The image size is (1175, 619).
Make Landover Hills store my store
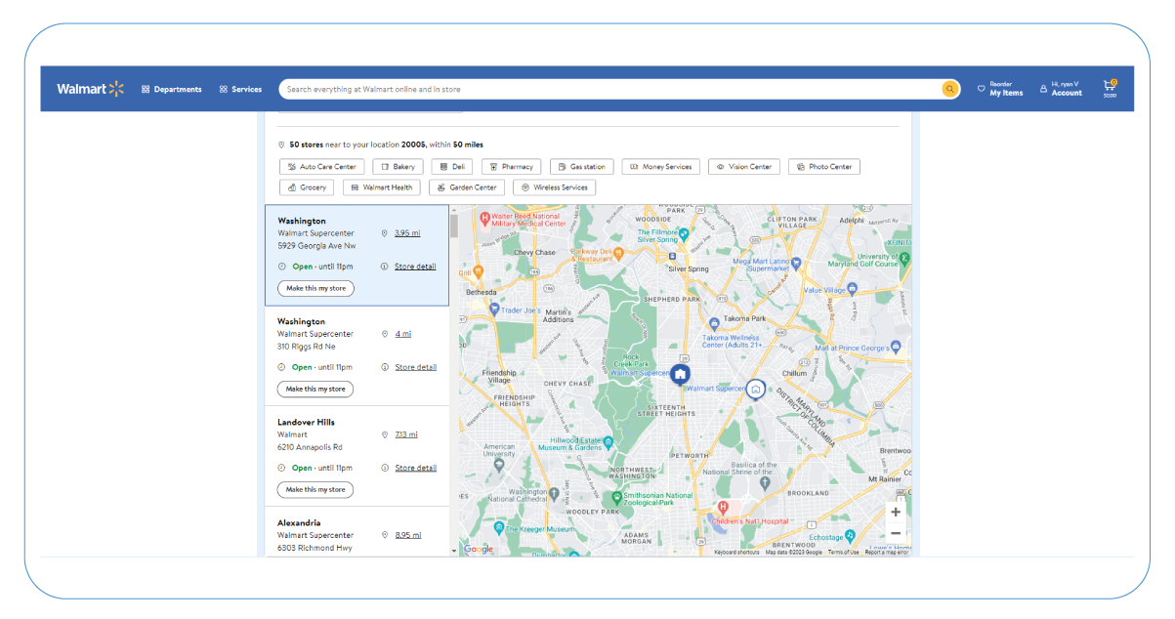[315, 489]
